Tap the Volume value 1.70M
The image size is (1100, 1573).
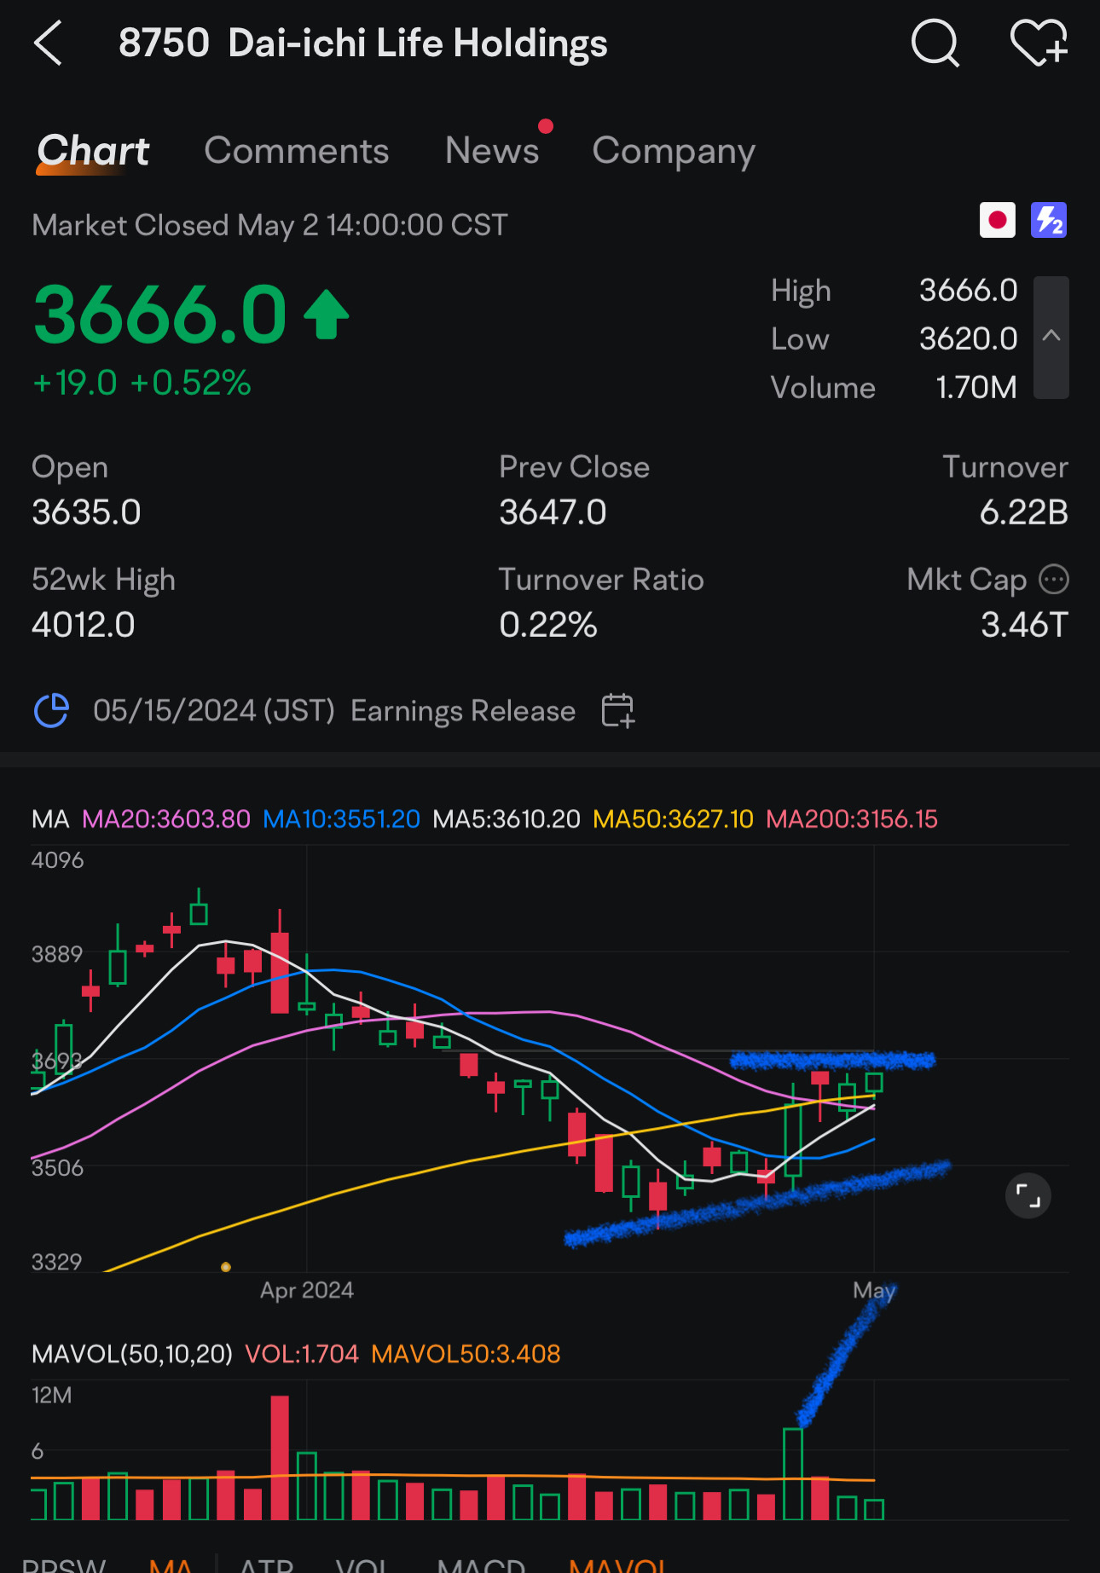976,387
